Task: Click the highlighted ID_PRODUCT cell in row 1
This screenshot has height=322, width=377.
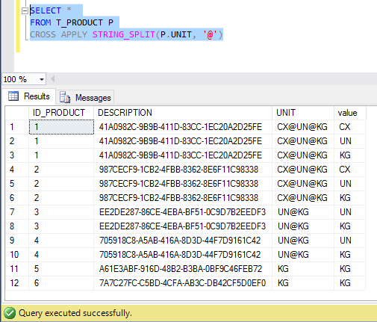Action: point(61,127)
